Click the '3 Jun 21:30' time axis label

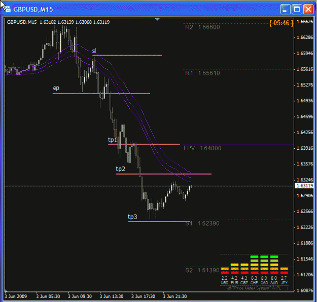click(x=175, y=296)
